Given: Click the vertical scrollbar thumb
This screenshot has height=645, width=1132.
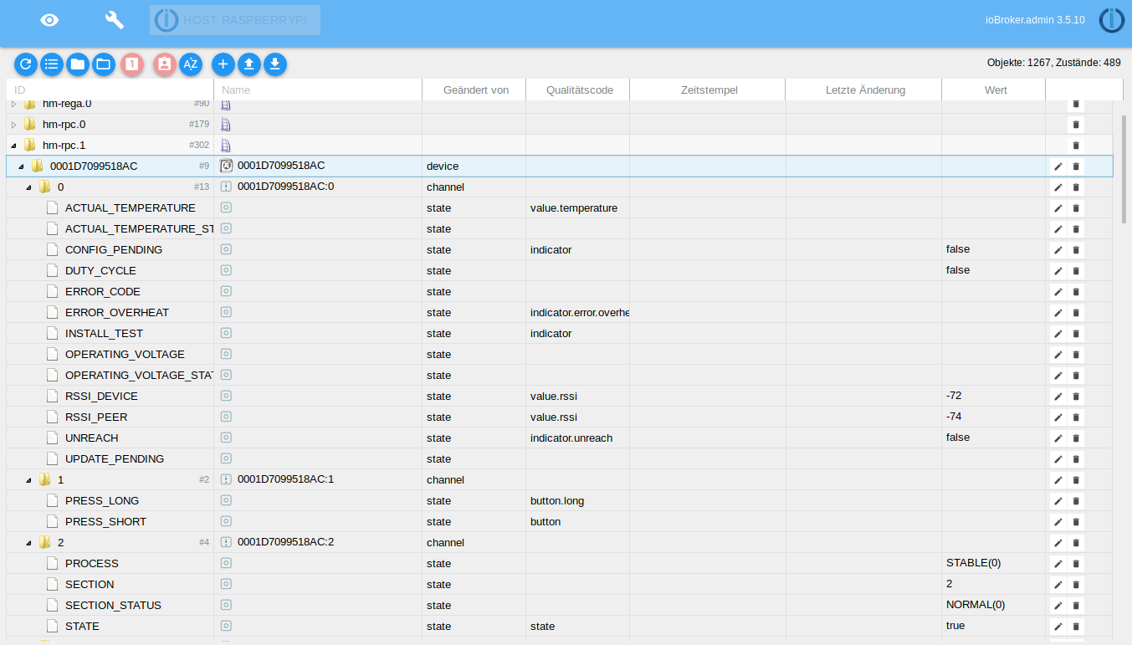Looking at the screenshot, I should point(1124,169).
